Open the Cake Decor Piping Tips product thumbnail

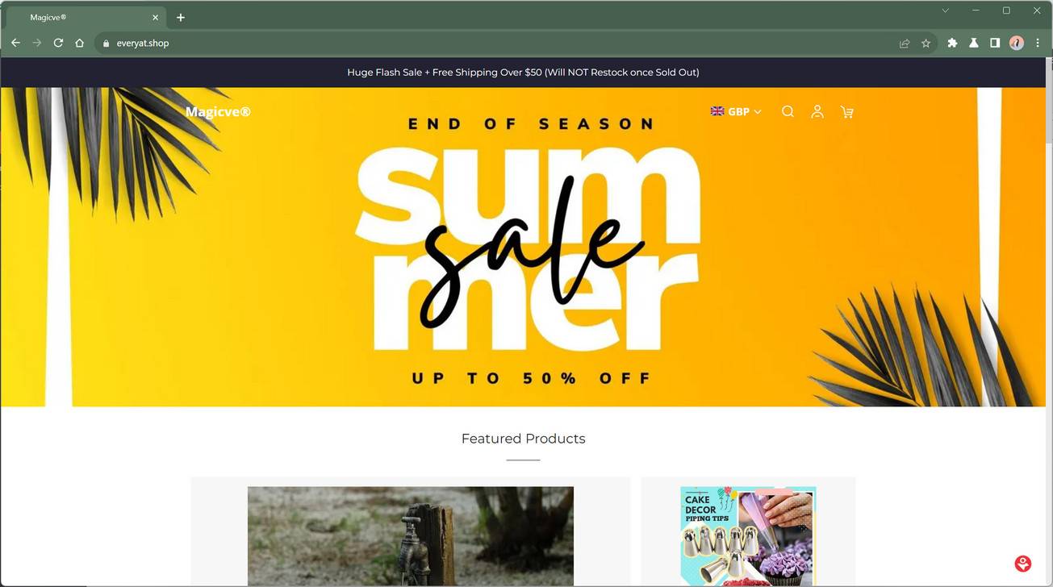click(748, 535)
